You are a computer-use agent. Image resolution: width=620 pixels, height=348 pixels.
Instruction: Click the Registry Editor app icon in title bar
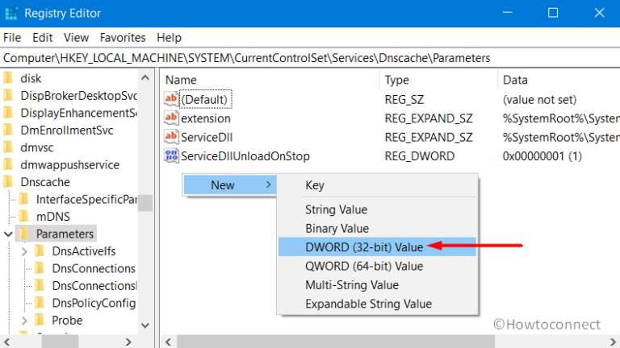11,13
